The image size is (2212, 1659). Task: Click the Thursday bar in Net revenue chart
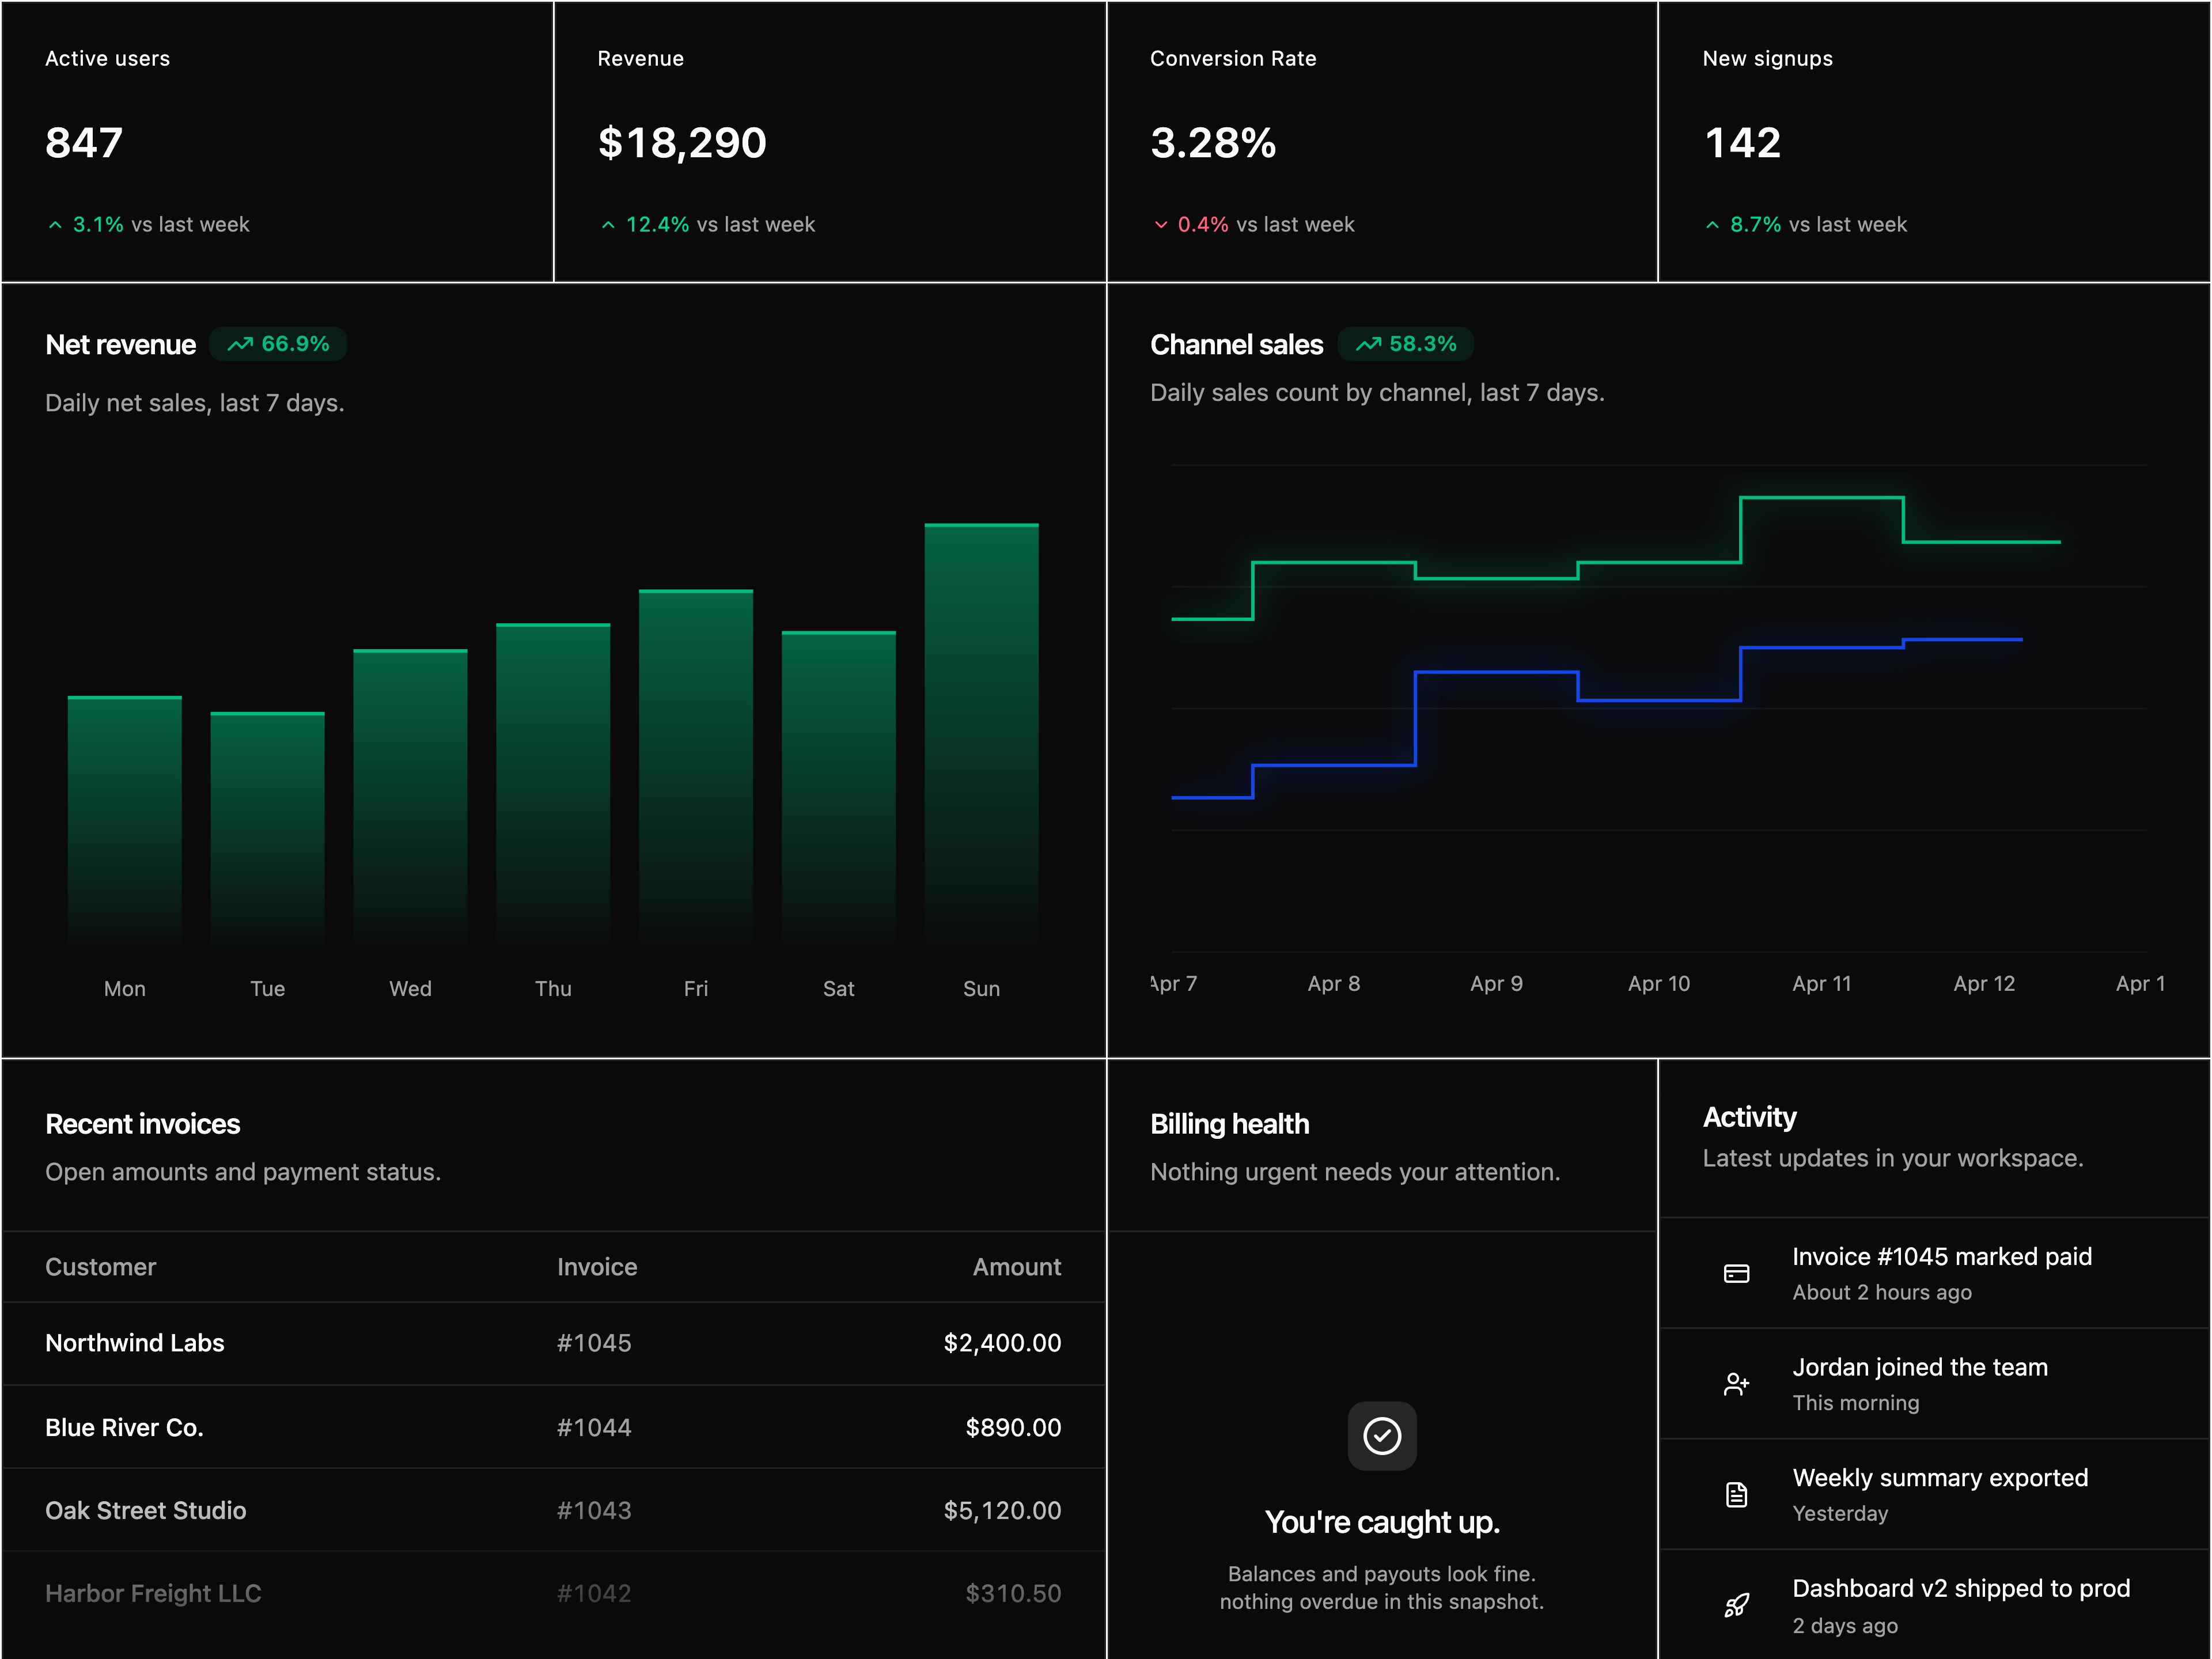point(553,786)
